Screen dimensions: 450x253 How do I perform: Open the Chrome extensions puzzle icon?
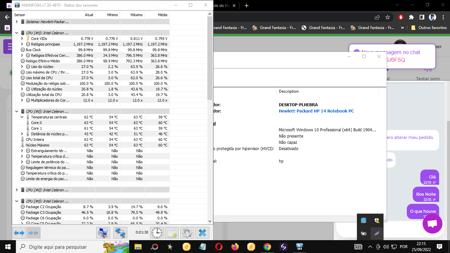(411, 17)
